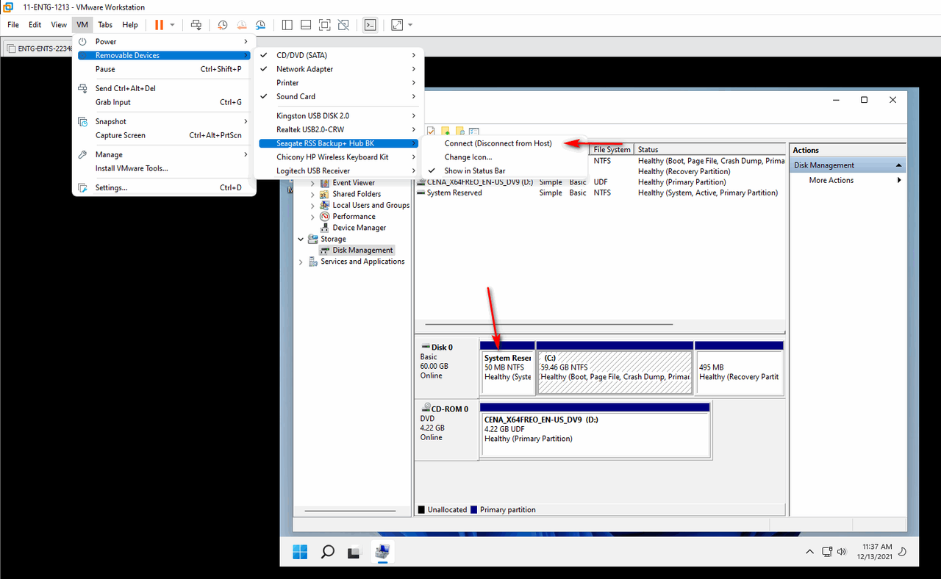Open the stretch guest dropdown arrow
The image size is (941, 579).
coord(410,25)
